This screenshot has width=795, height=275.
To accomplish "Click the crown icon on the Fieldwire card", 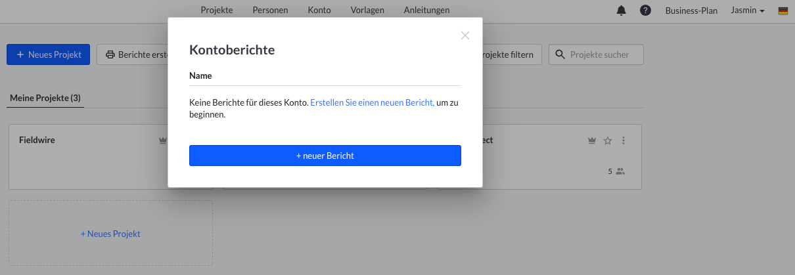I will (x=163, y=140).
